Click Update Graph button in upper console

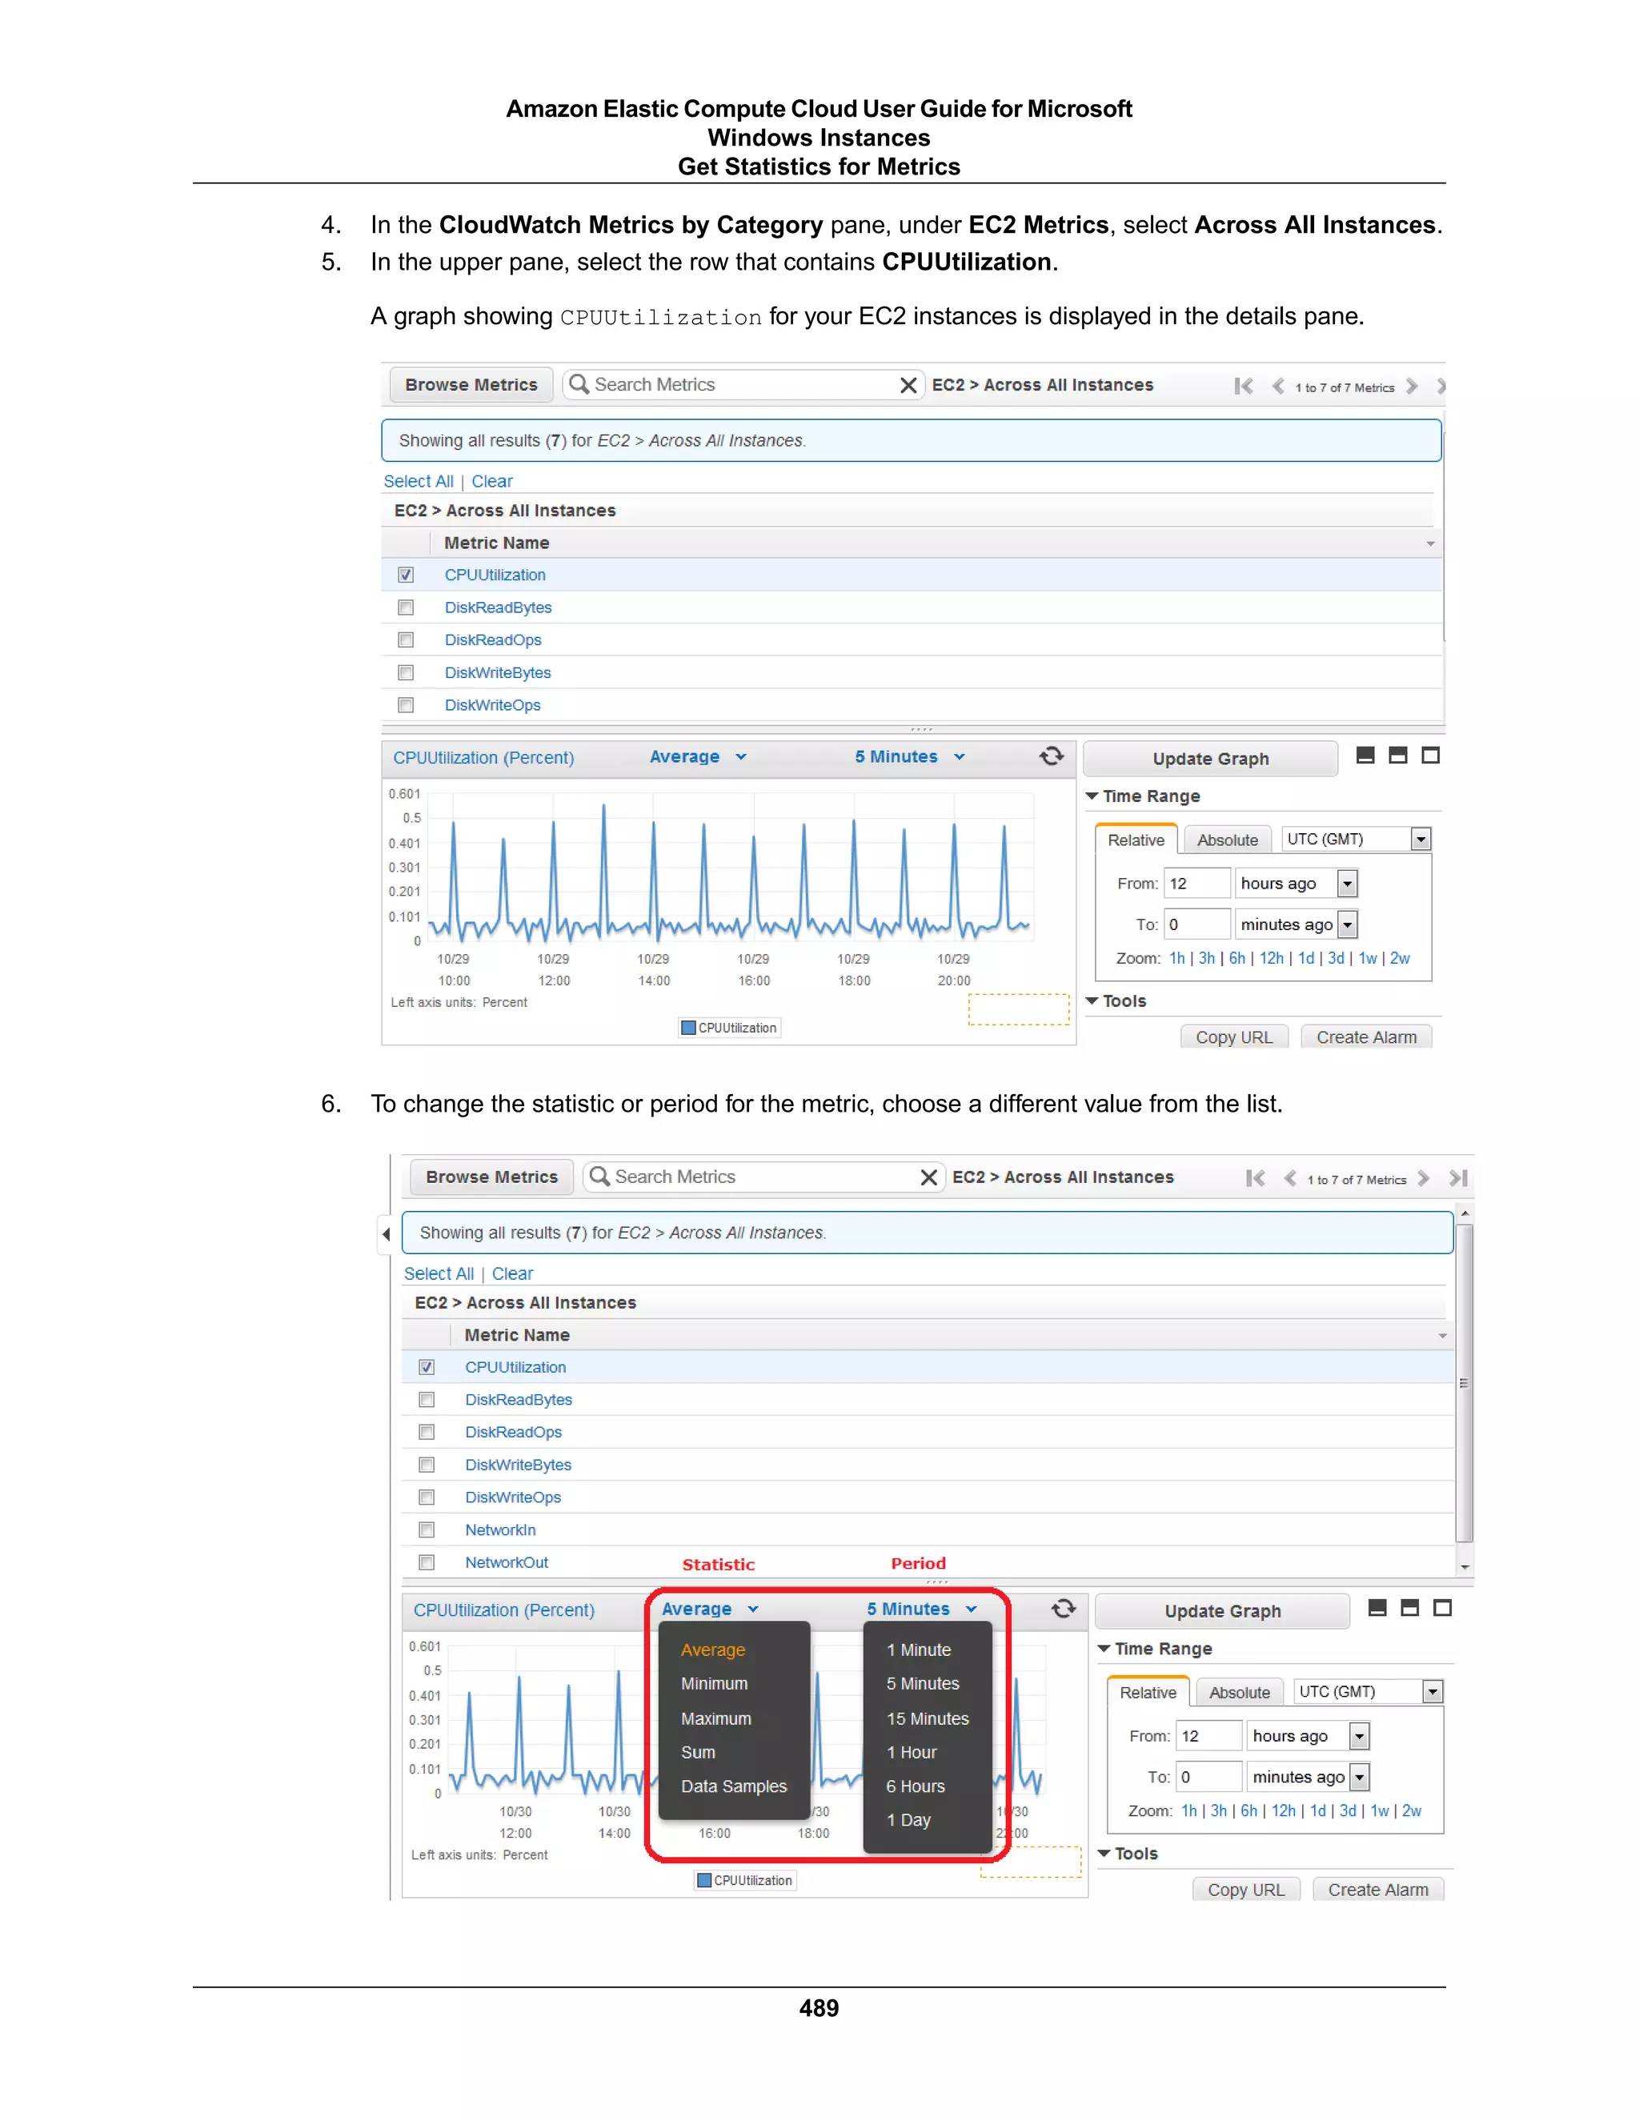pos(1210,759)
